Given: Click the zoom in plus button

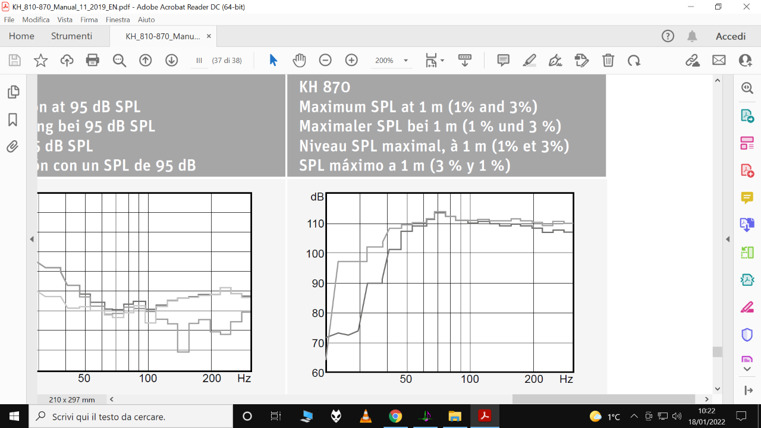Looking at the screenshot, I should [351, 60].
